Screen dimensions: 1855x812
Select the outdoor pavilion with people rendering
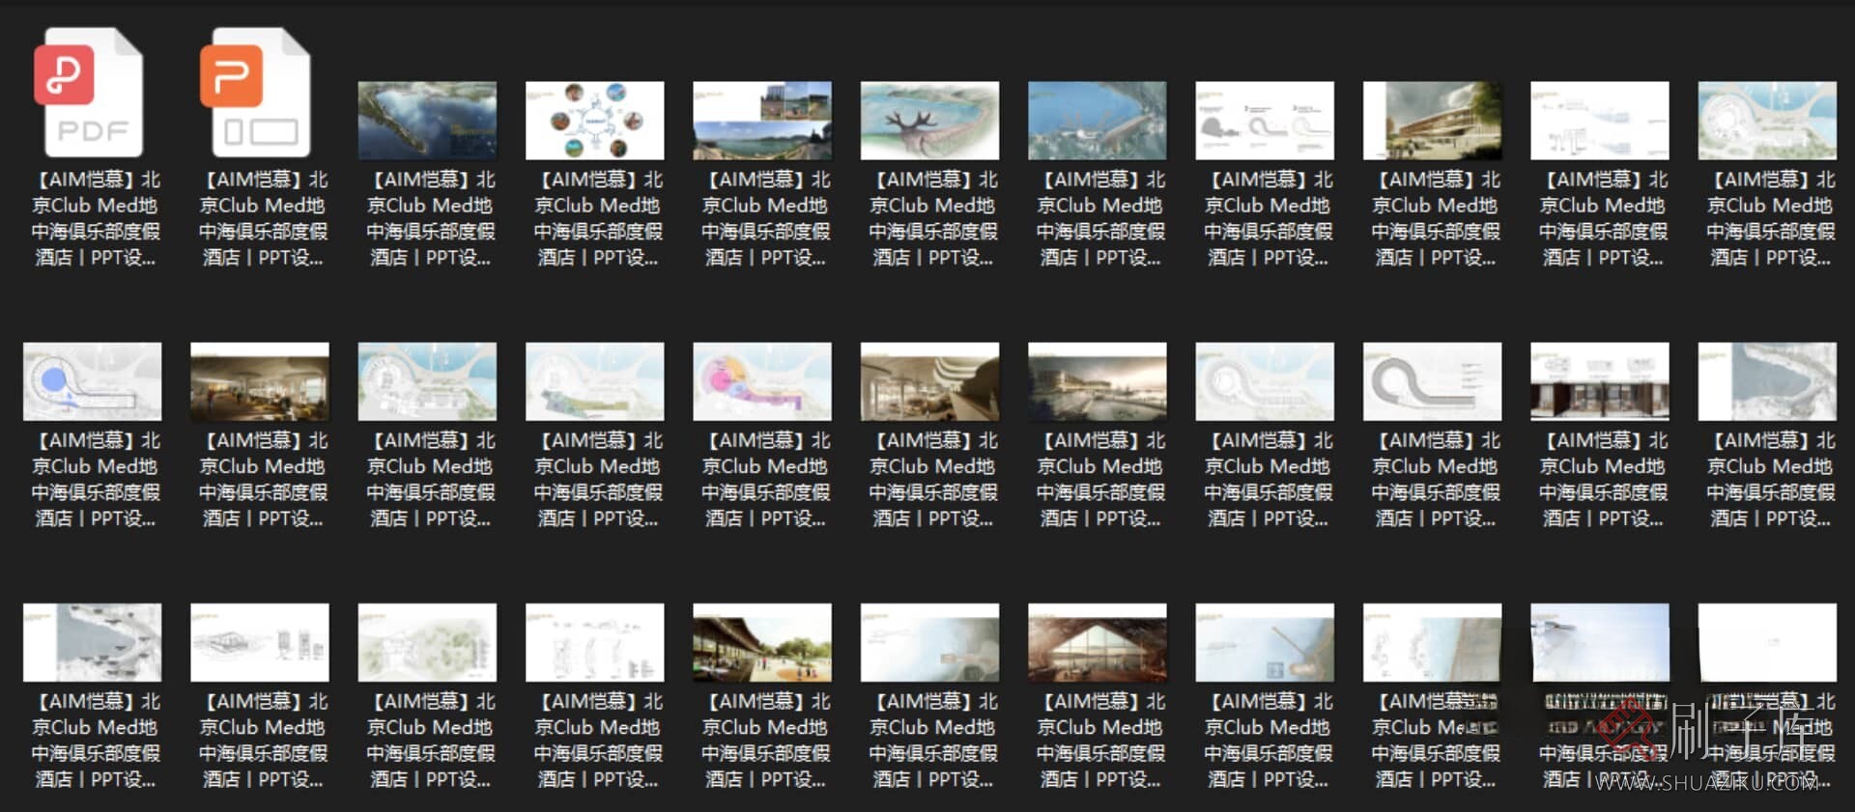(x=762, y=643)
